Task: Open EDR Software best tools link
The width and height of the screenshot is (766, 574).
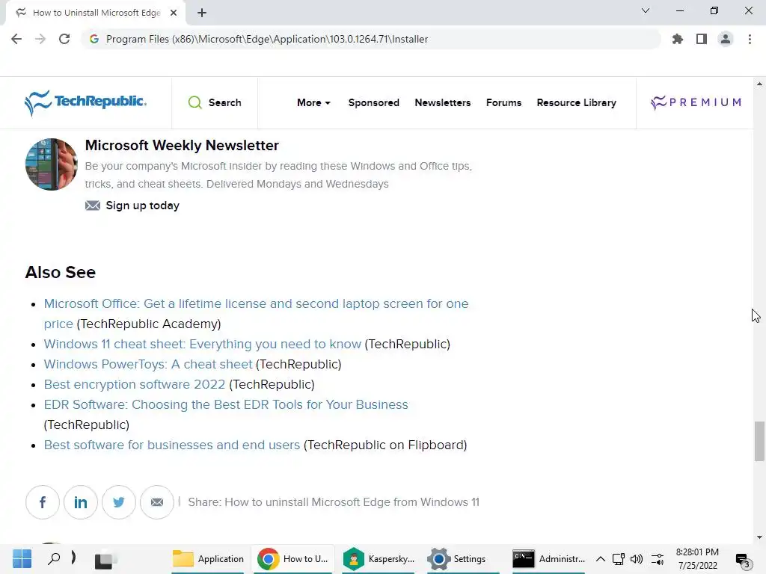Action: point(226,404)
